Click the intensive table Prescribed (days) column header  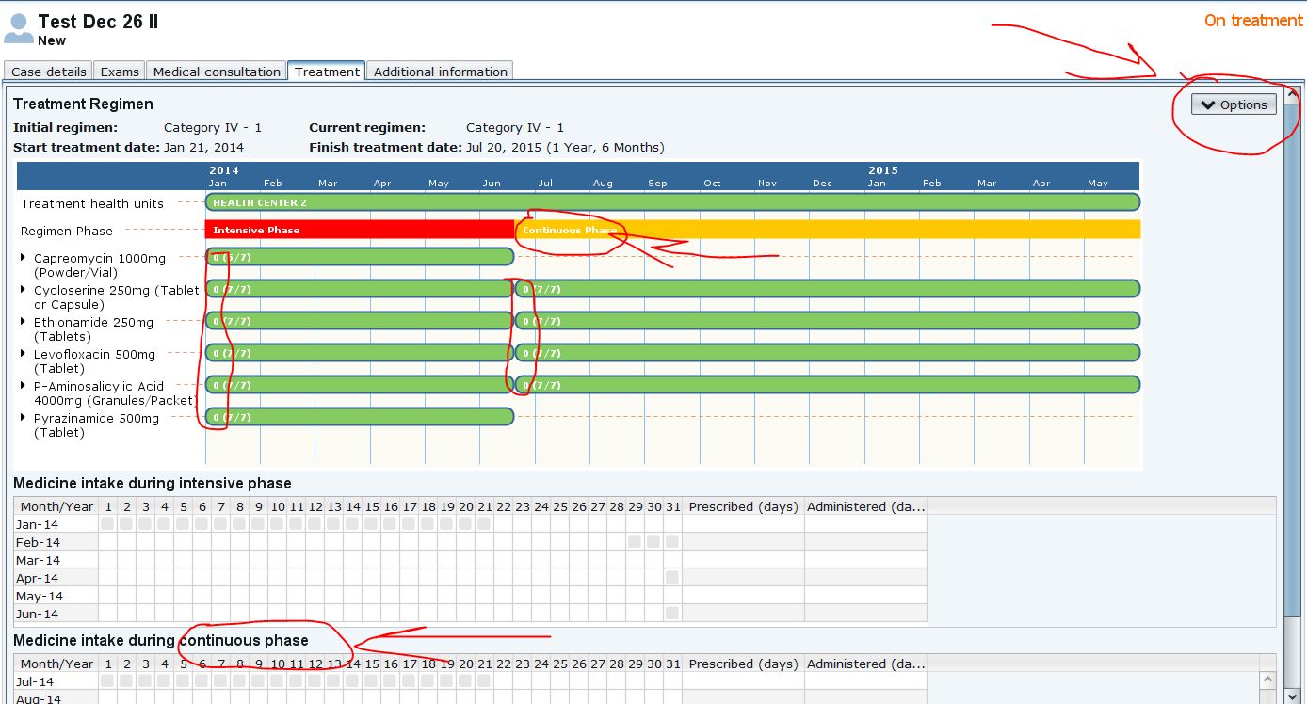point(744,506)
